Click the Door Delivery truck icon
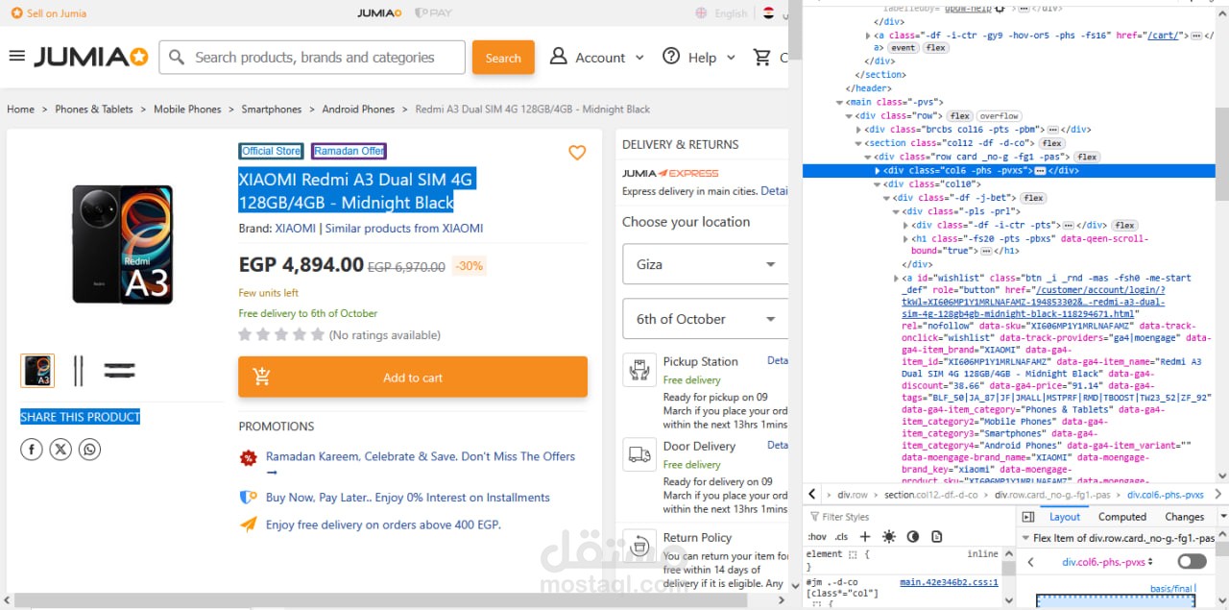The image size is (1229, 610). [639, 453]
